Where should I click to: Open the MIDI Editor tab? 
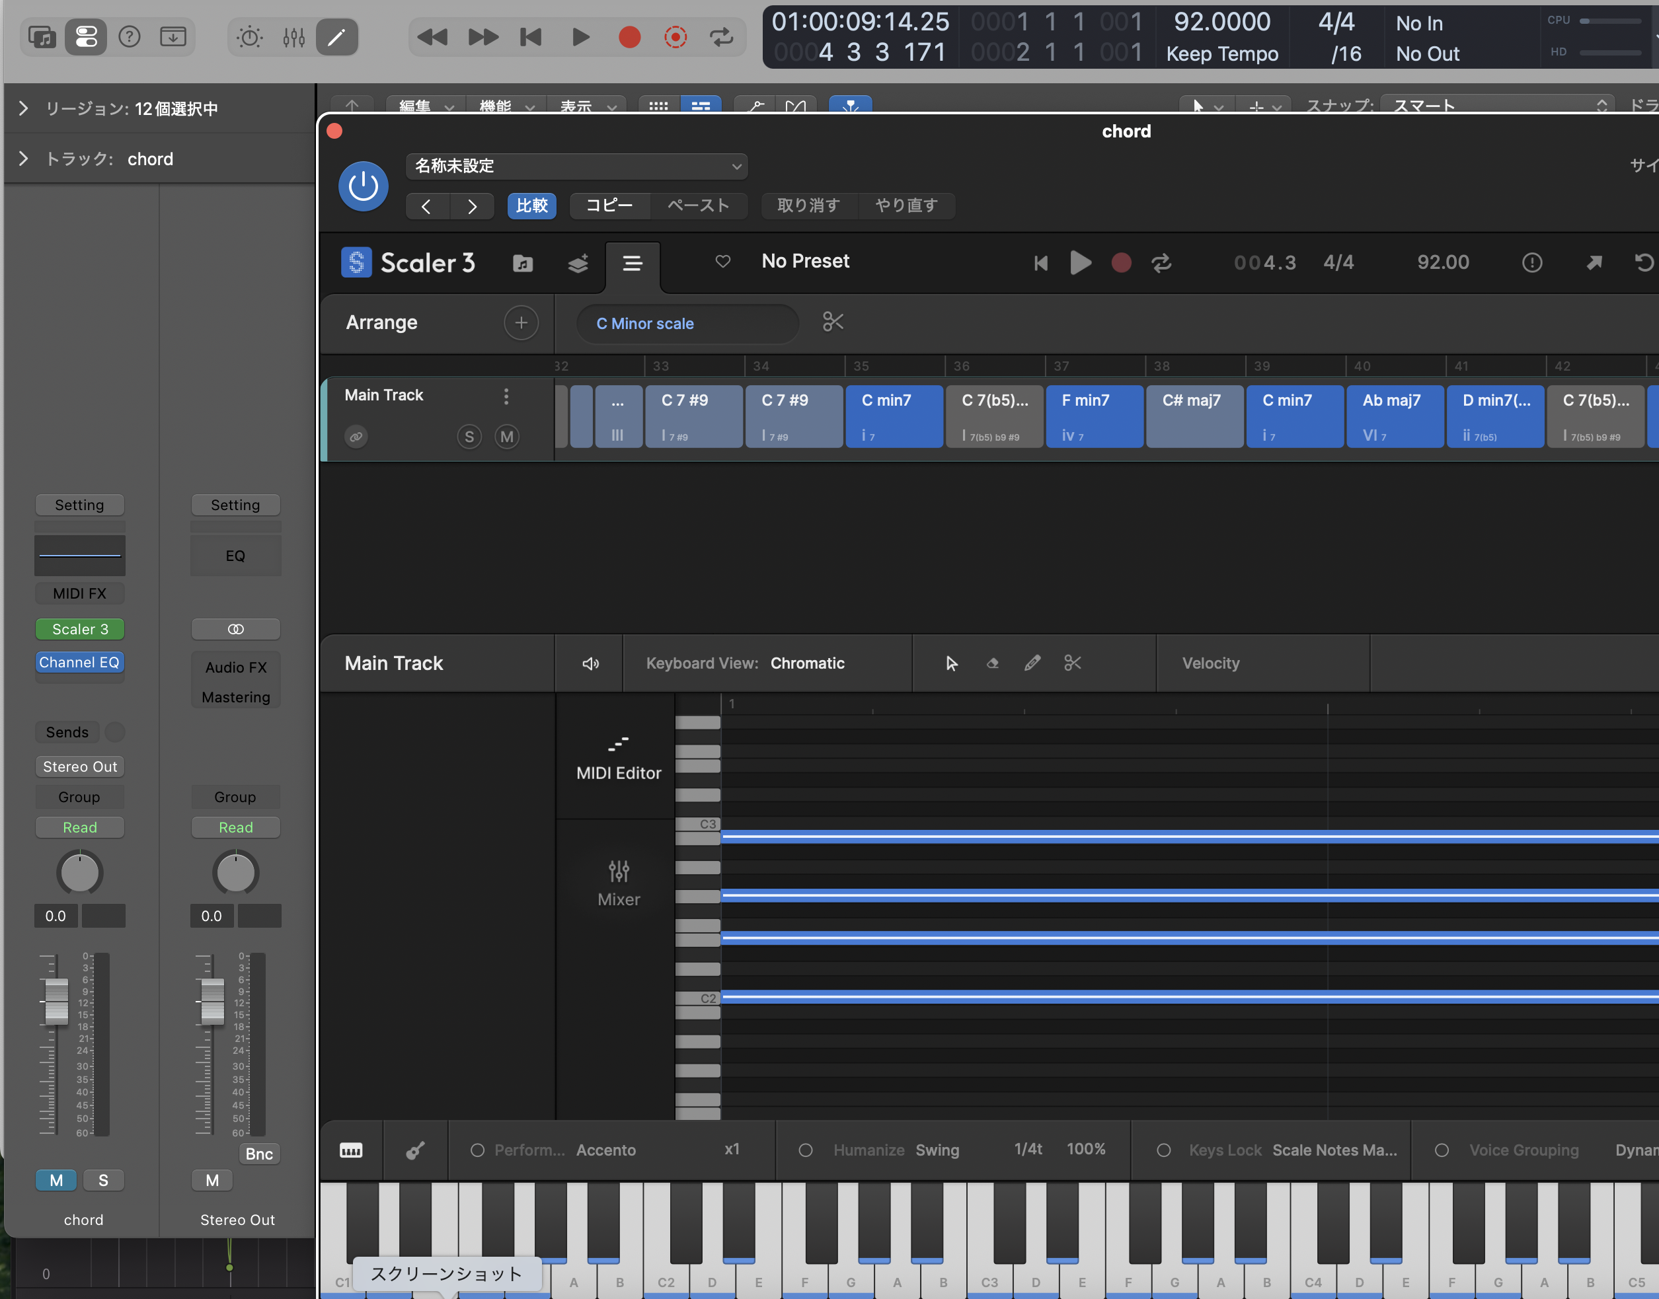coord(619,757)
